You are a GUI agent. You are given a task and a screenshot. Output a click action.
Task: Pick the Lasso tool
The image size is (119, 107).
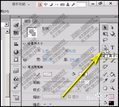tap(105, 40)
